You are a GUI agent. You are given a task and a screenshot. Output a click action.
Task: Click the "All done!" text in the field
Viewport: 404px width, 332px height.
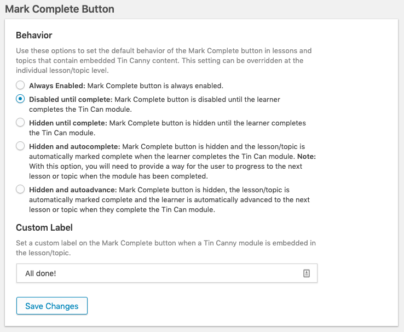(x=41, y=273)
